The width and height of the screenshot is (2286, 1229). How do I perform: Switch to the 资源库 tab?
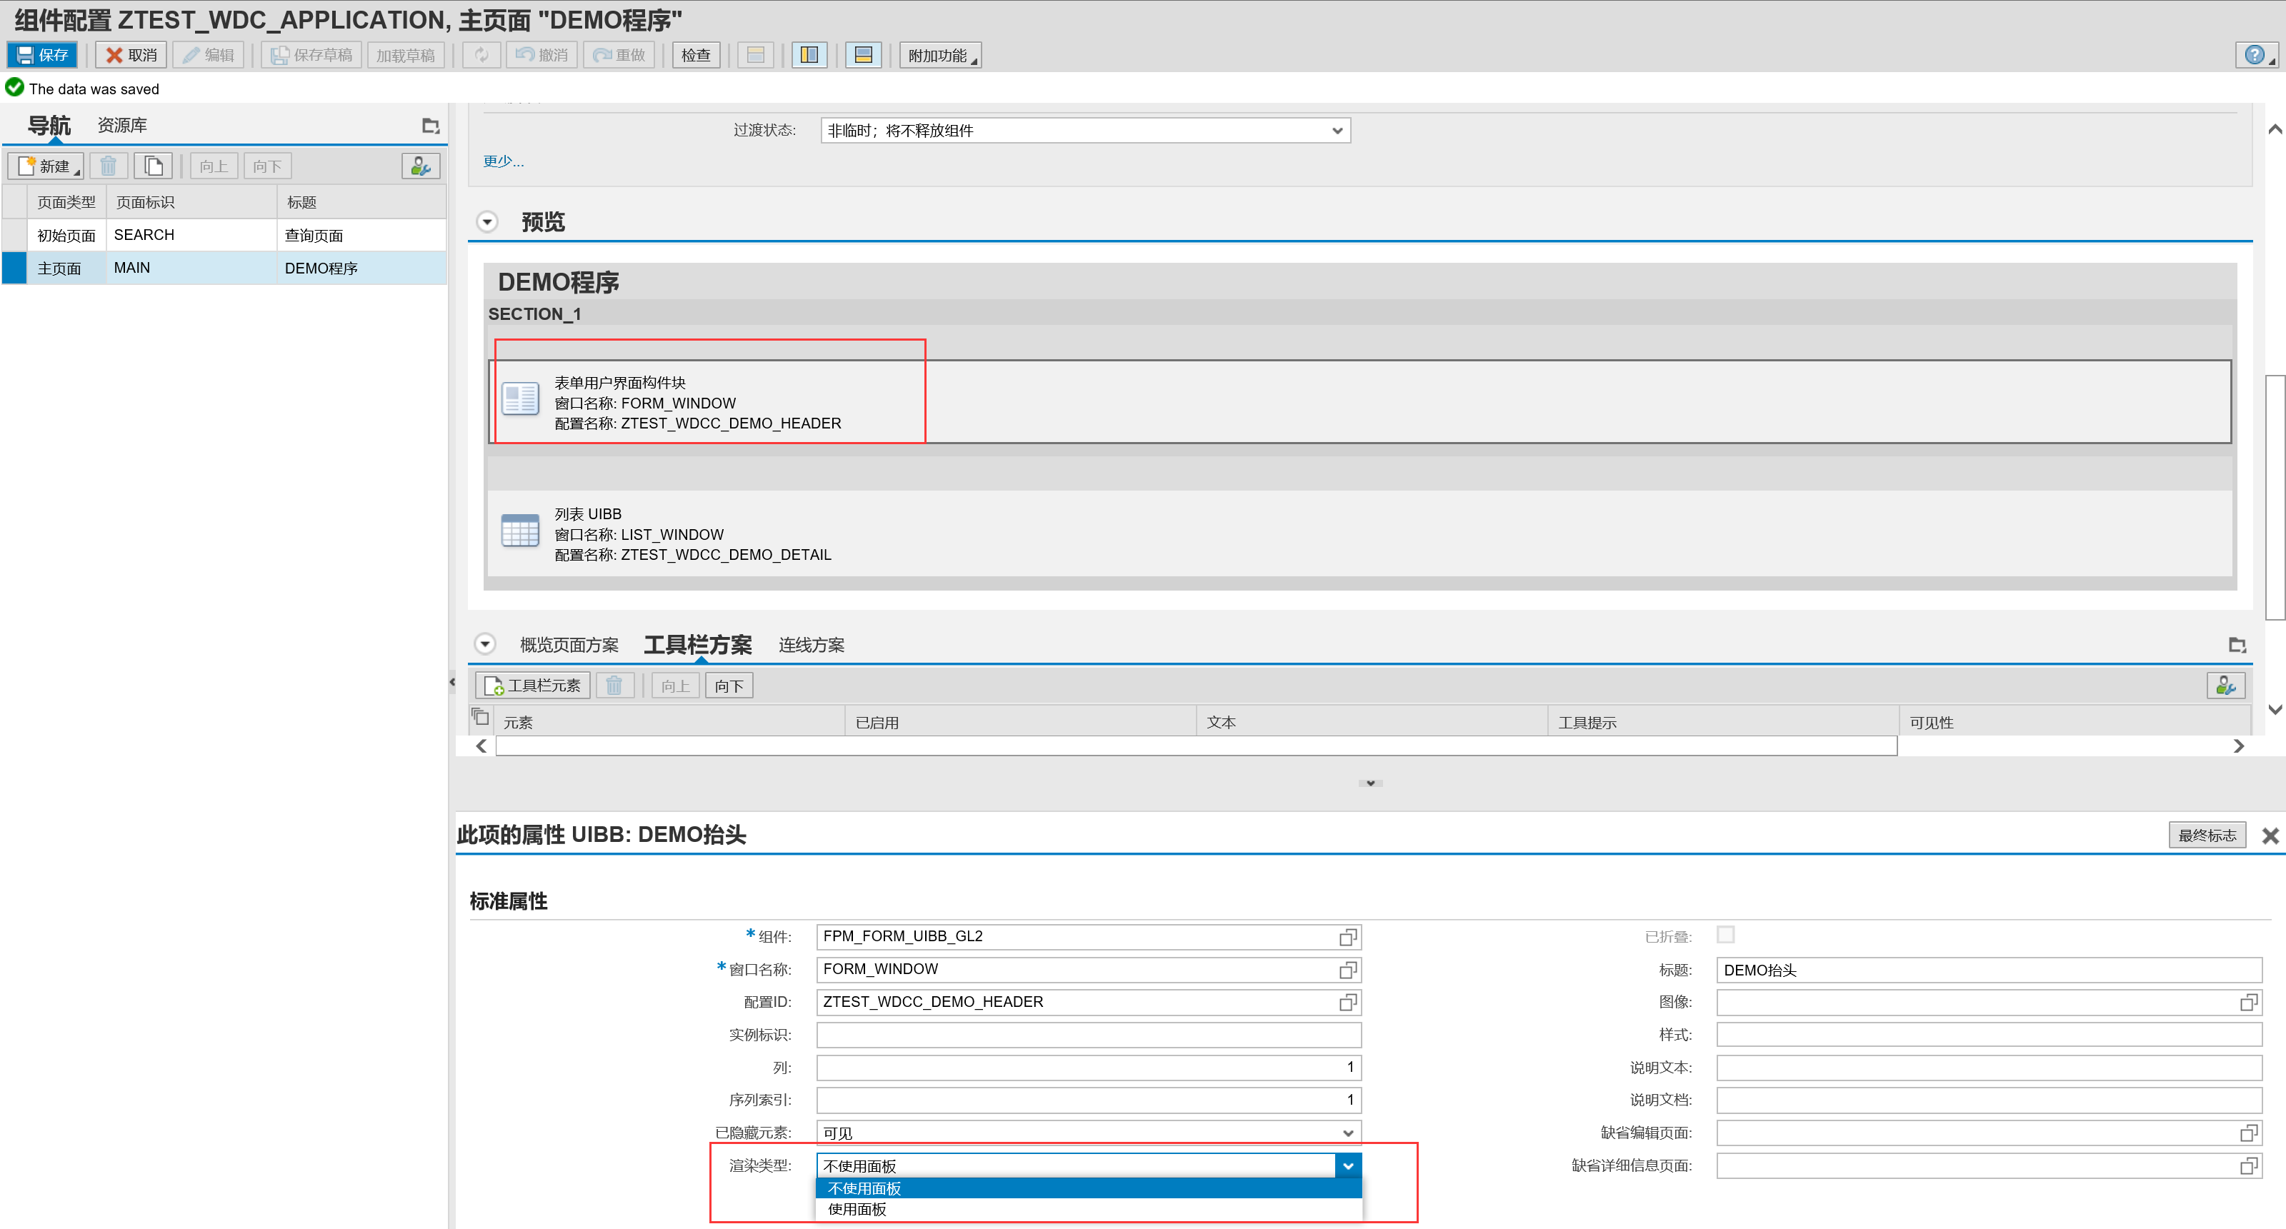121,124
